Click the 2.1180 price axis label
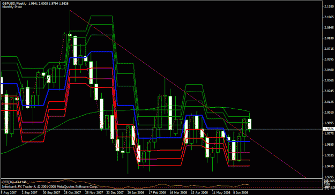The height and width of the screenshot is (195, 335). (329, 6)
